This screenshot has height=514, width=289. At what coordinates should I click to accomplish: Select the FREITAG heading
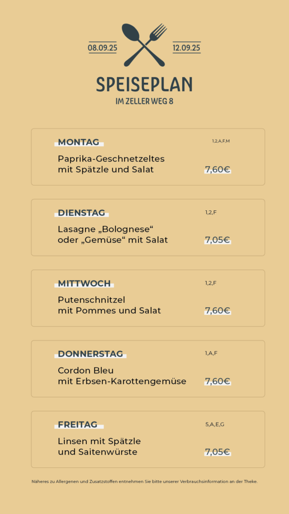point(78,425)
